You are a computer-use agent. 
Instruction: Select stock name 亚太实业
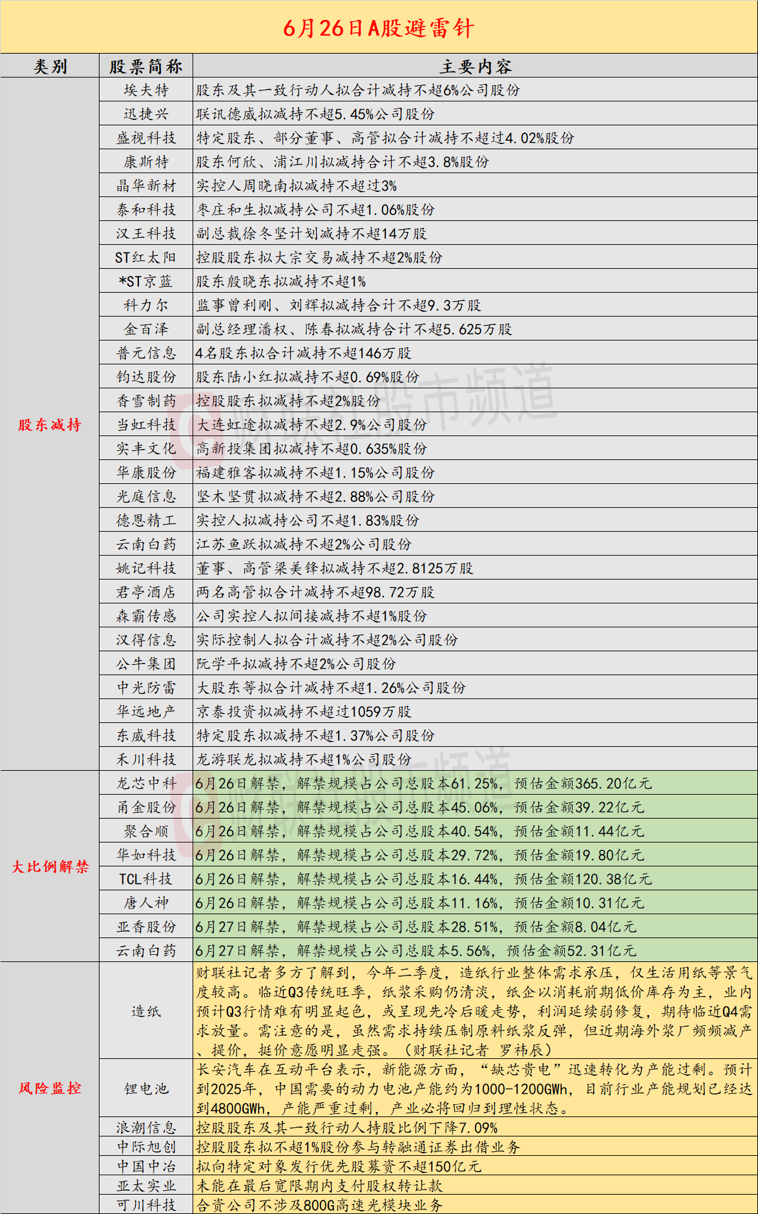146,1186
